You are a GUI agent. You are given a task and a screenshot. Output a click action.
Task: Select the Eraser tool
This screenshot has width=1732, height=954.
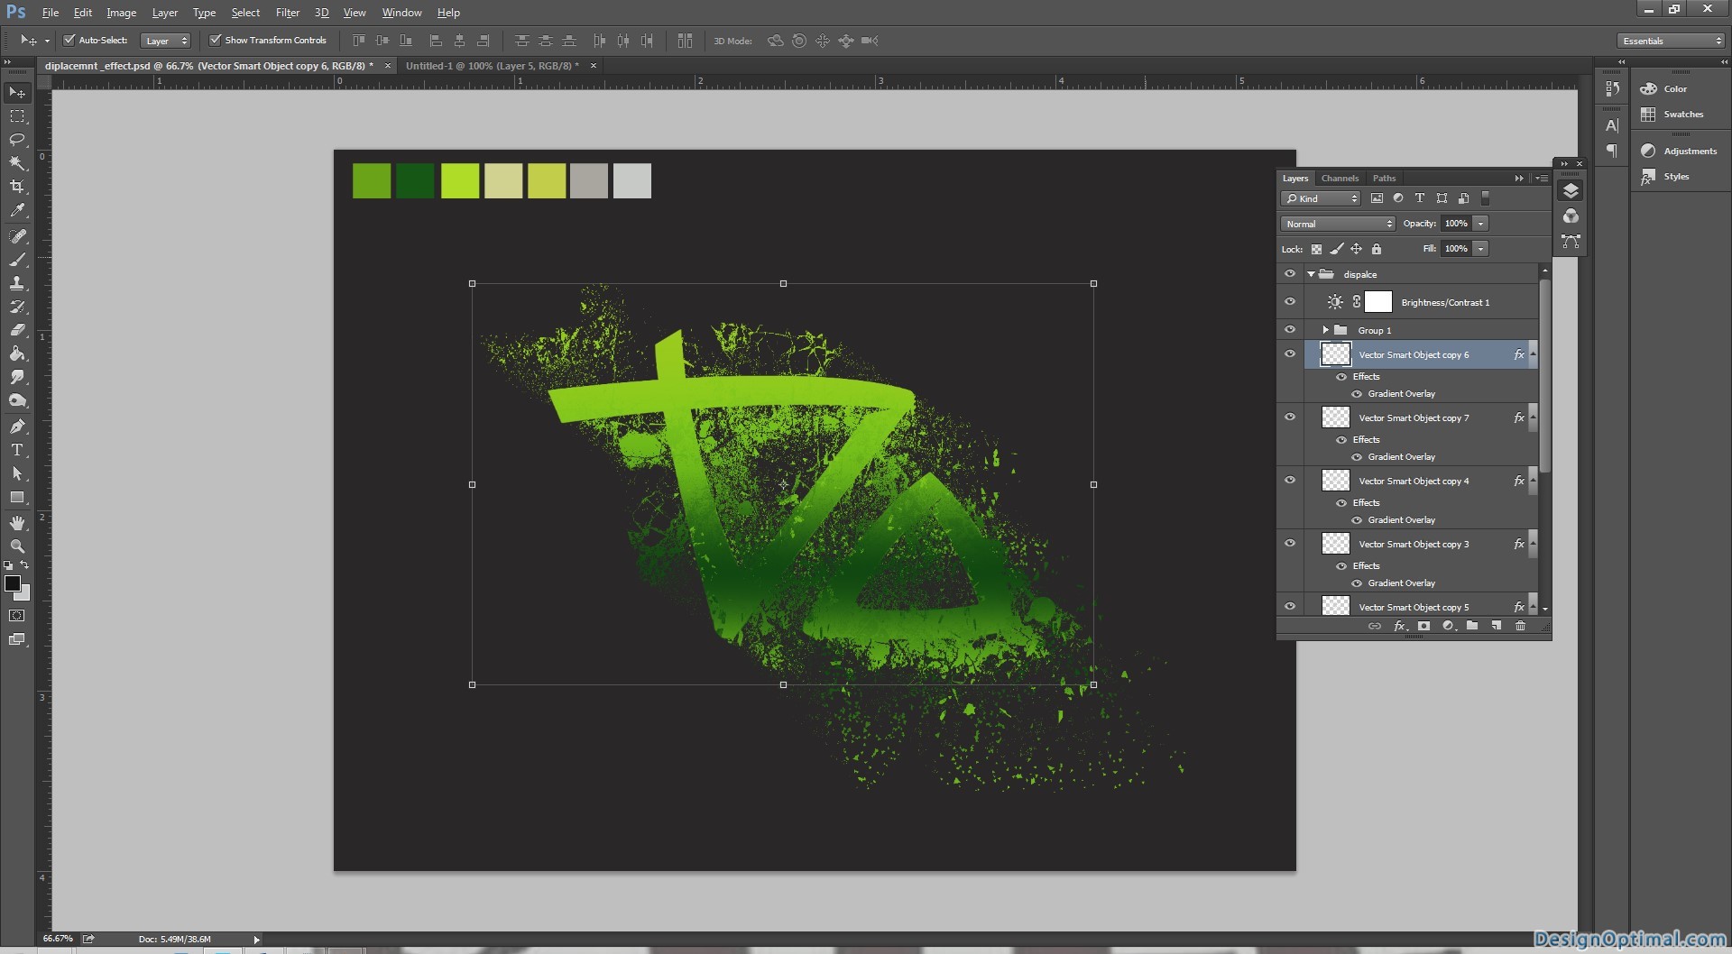tap(17, 330)
